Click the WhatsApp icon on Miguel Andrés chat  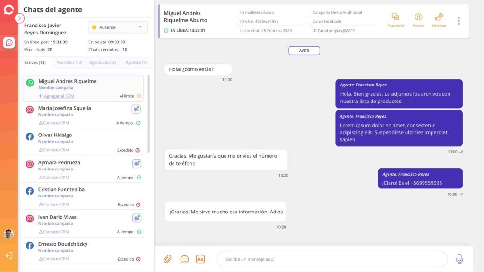click(31, 82)
